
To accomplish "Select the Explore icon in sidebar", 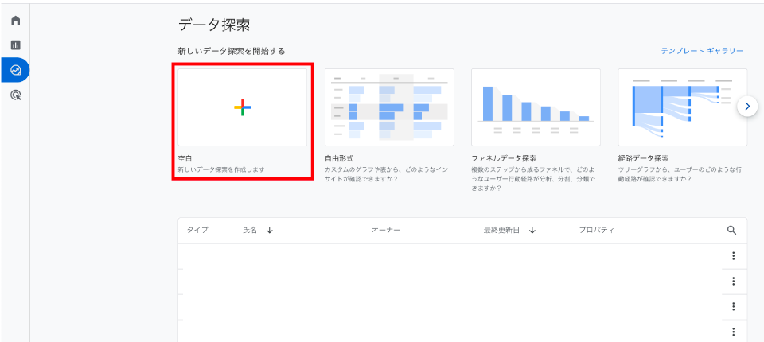I will (x=15, y=70).
